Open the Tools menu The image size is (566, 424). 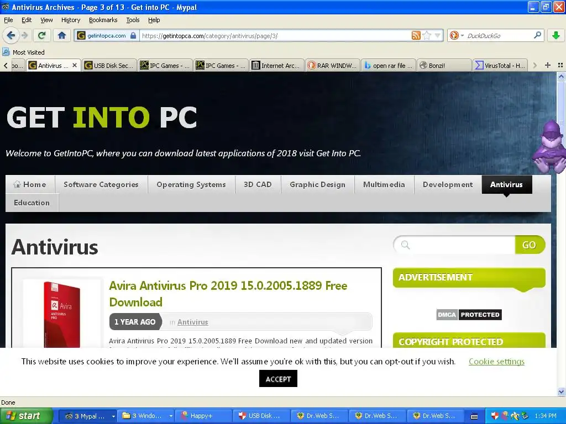pyautogui.click(x=133, y=20)
